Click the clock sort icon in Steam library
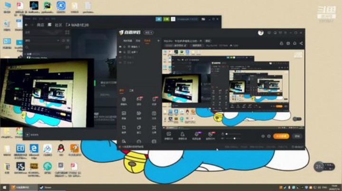This screenshot has width=342, height=191. coord(64,40)
